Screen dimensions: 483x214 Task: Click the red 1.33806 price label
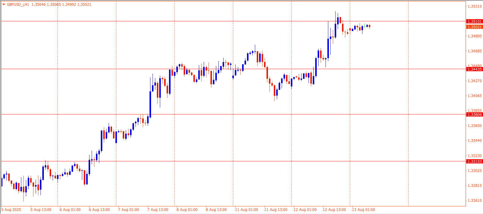(474, 114)
